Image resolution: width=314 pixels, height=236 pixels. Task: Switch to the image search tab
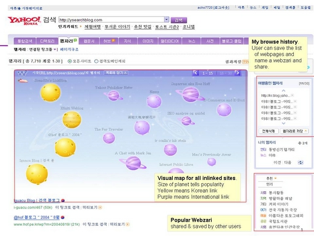148,41
